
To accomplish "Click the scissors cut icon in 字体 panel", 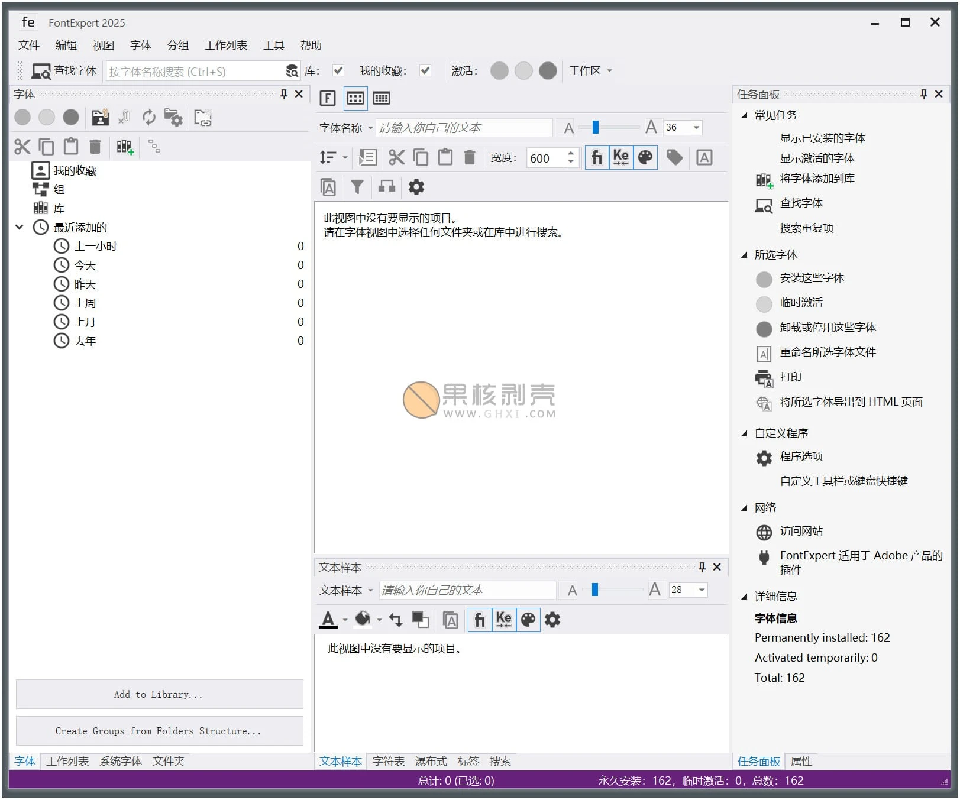I will coord(22,146).
